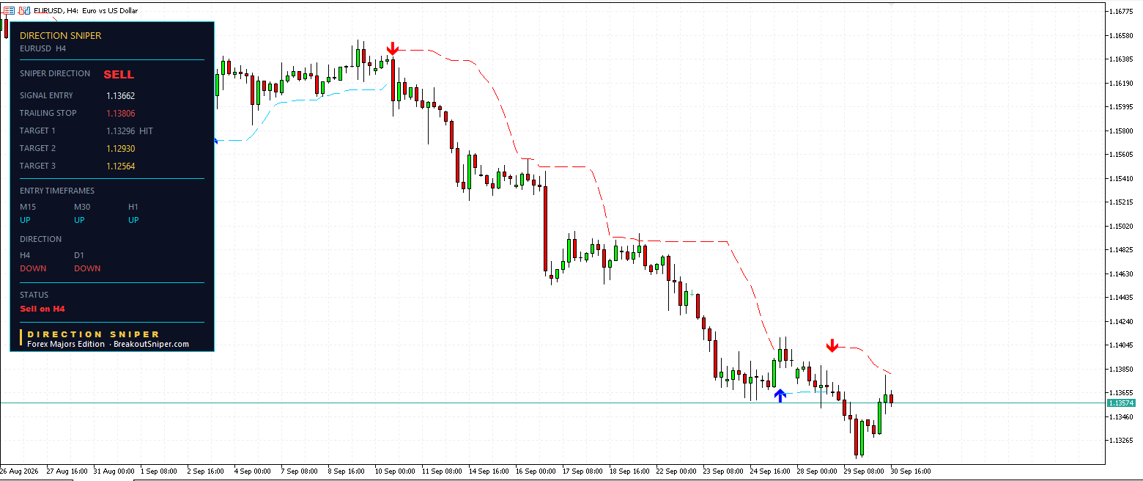
Task: Click the 'UP' status under M15
Action: pyautogui.click(x=26, y=220)
